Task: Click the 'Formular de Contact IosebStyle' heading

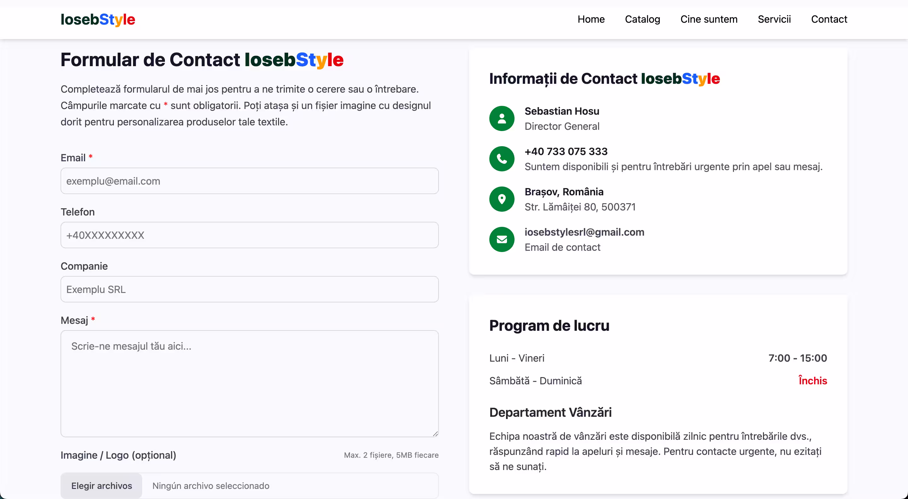Action: (x=202, y=60)
